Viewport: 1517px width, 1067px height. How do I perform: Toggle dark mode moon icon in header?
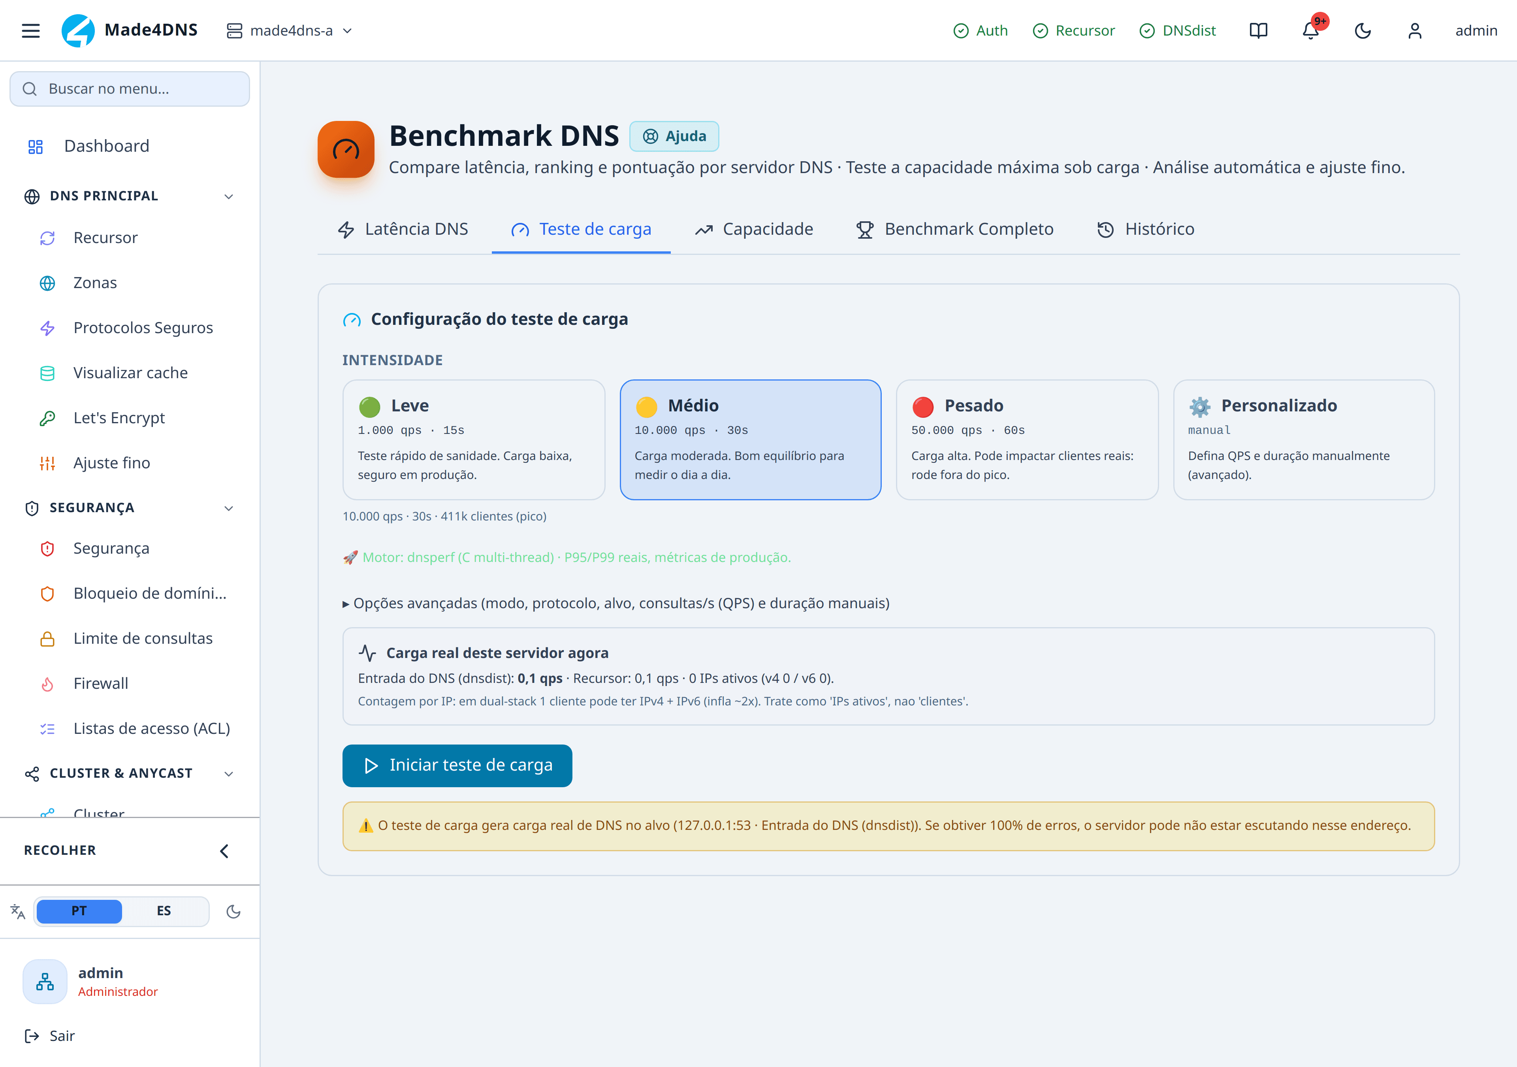pyautogui.click(x=1363, y=30)
